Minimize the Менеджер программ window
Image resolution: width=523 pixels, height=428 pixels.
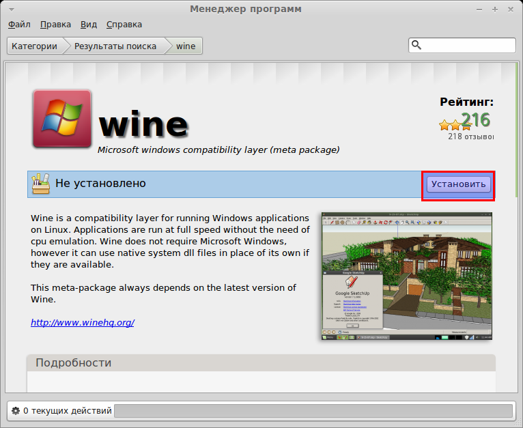click(x=479, y=10)
